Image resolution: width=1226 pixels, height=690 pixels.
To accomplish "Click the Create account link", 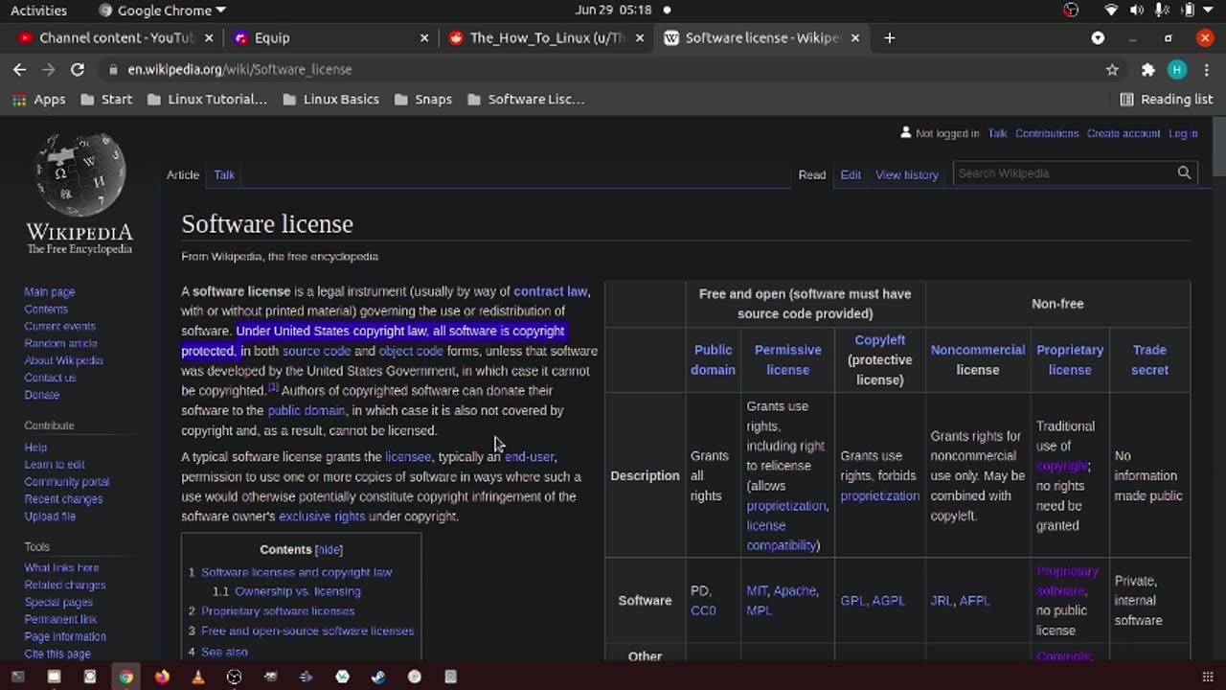I will [1124, 133].
